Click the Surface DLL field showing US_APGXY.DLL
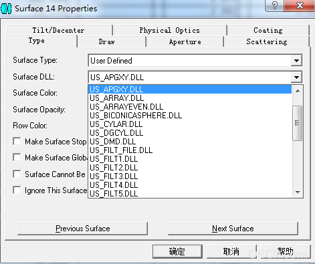The height and width of the screenshot is (264, 315). click(x=195, y=78)
